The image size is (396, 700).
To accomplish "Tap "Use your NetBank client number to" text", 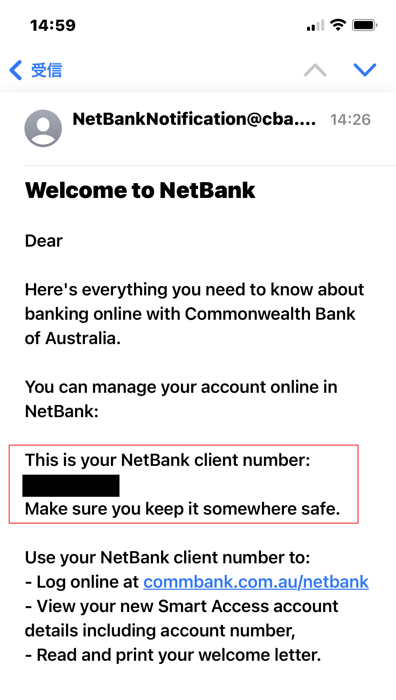I will [168, 558].
